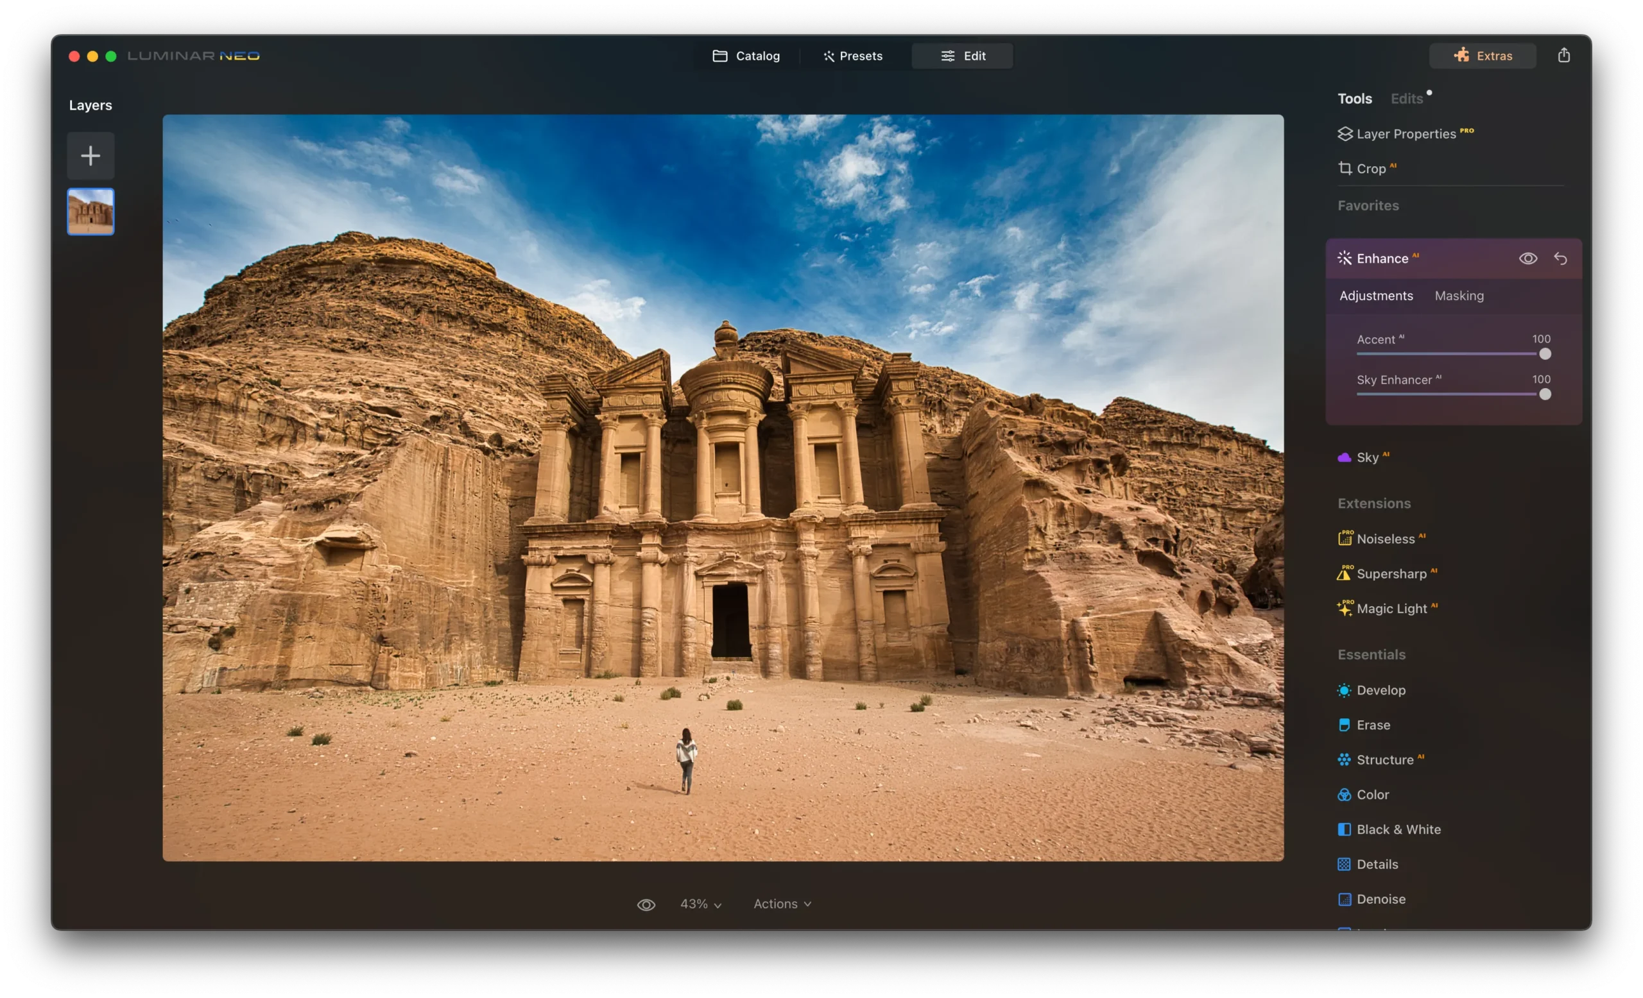Toggle Enhance tool visibility eye
Screen dimensions: 1643x998
(x=1527, y=258)
